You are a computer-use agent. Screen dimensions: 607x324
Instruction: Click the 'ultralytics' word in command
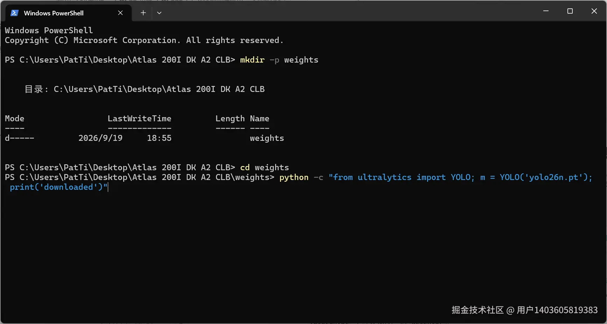384,177
